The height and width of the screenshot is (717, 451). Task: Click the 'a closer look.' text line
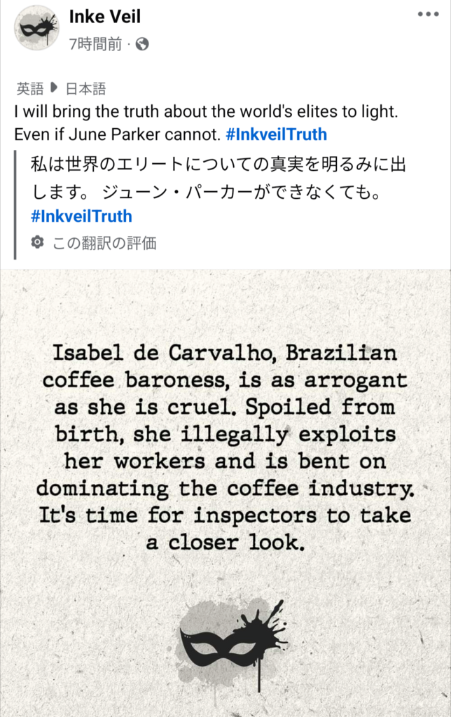(225, 543)
